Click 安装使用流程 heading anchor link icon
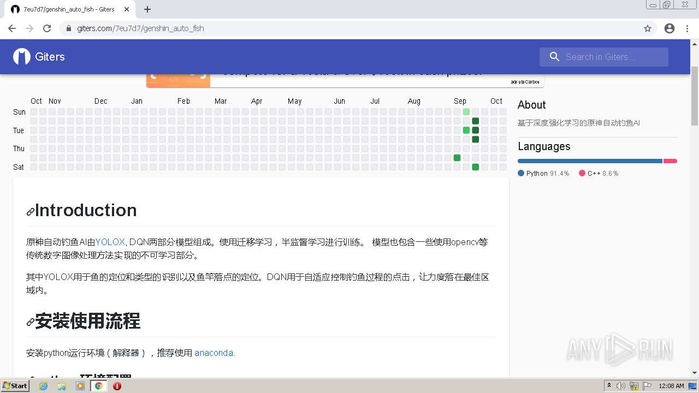This screenshot has width=699, height=393. coord(31,323)
